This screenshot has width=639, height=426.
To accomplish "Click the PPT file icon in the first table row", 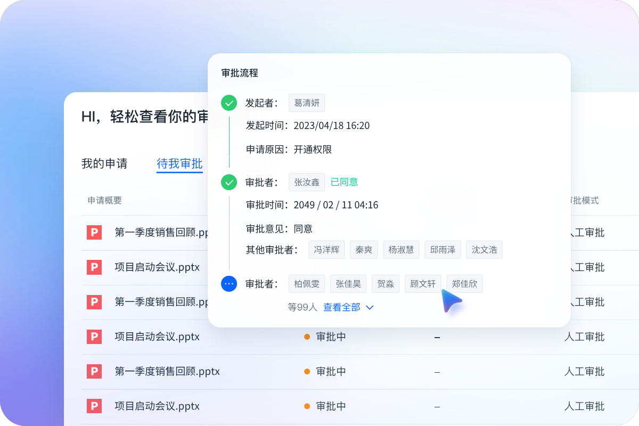I will coord(94,232).
